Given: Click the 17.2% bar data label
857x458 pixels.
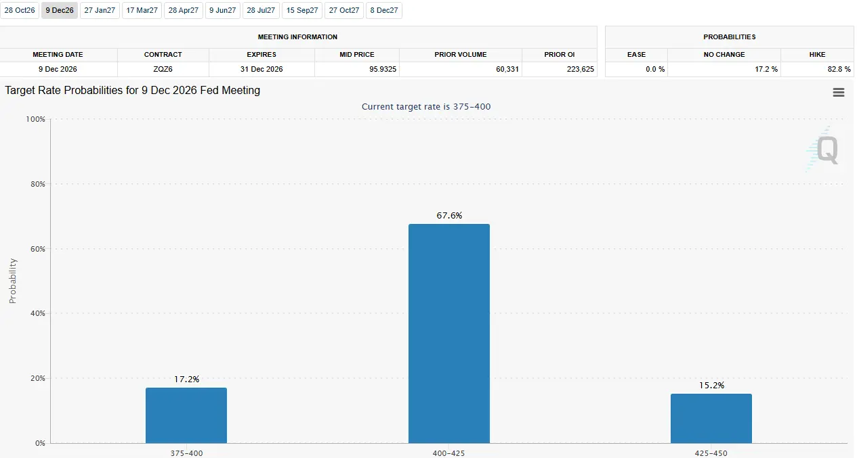Looking at the screenshot, I should point(186,380).
